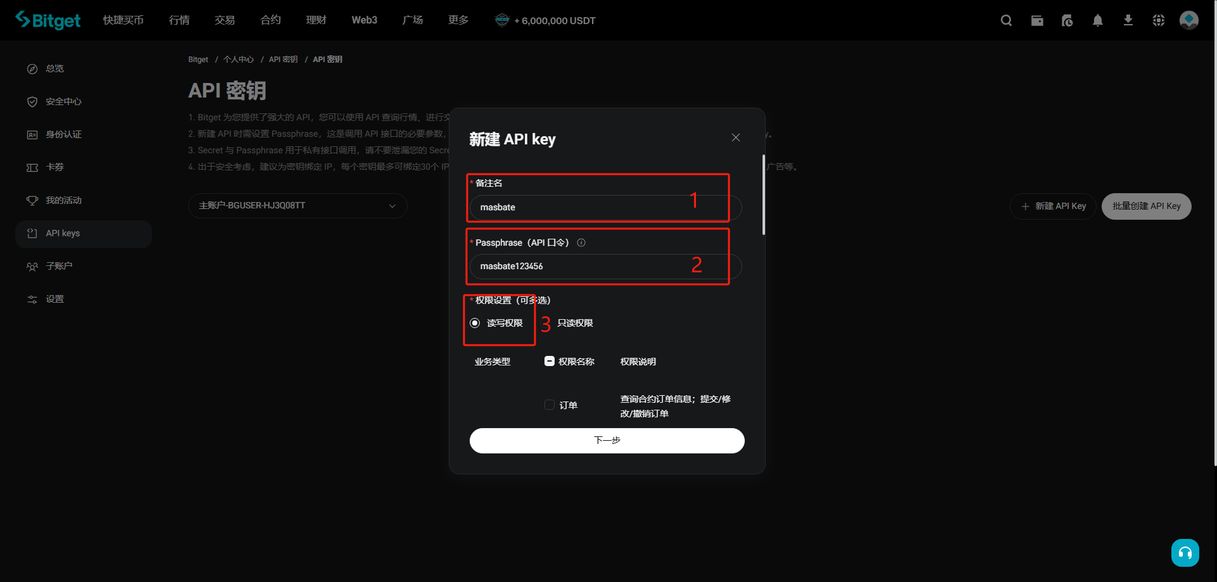1217x582 pixels.
Task: Open the 行情 menu
Action: click(x=179, y=20)
